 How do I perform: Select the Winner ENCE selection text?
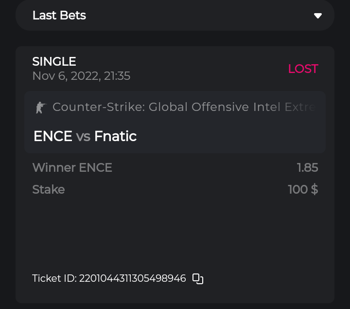click(x=72, y=168)
